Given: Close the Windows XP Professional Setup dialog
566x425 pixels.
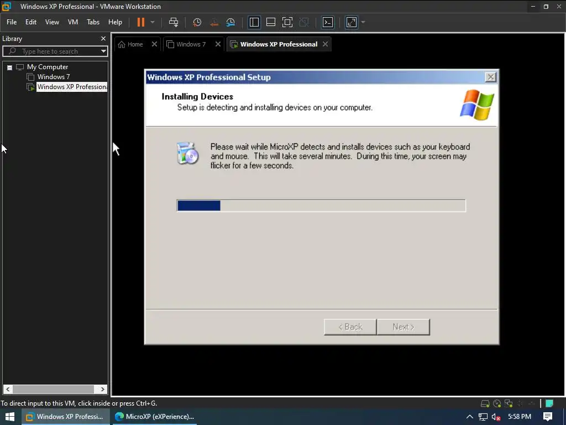Looking at the screenshot, I should (490, 77).
